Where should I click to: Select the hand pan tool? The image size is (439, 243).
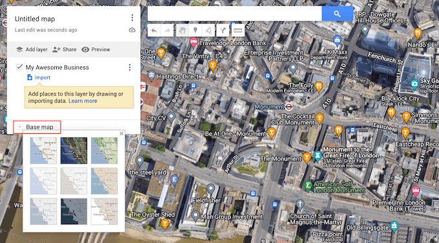pos(183,30)
